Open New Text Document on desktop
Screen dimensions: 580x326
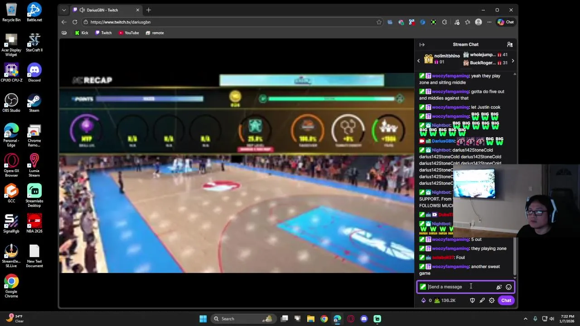[x=34, y=256]
